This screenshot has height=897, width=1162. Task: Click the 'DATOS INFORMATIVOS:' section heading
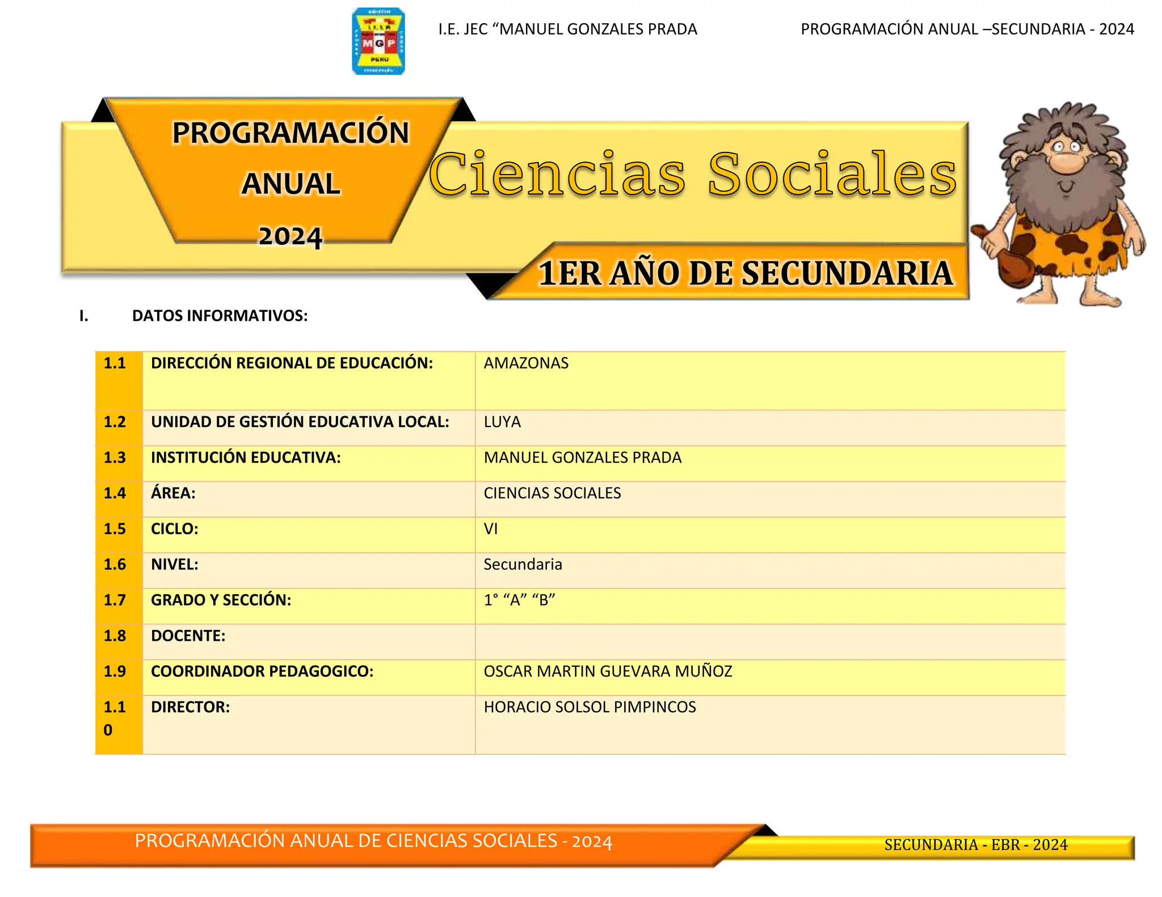[x=220, y=316]
